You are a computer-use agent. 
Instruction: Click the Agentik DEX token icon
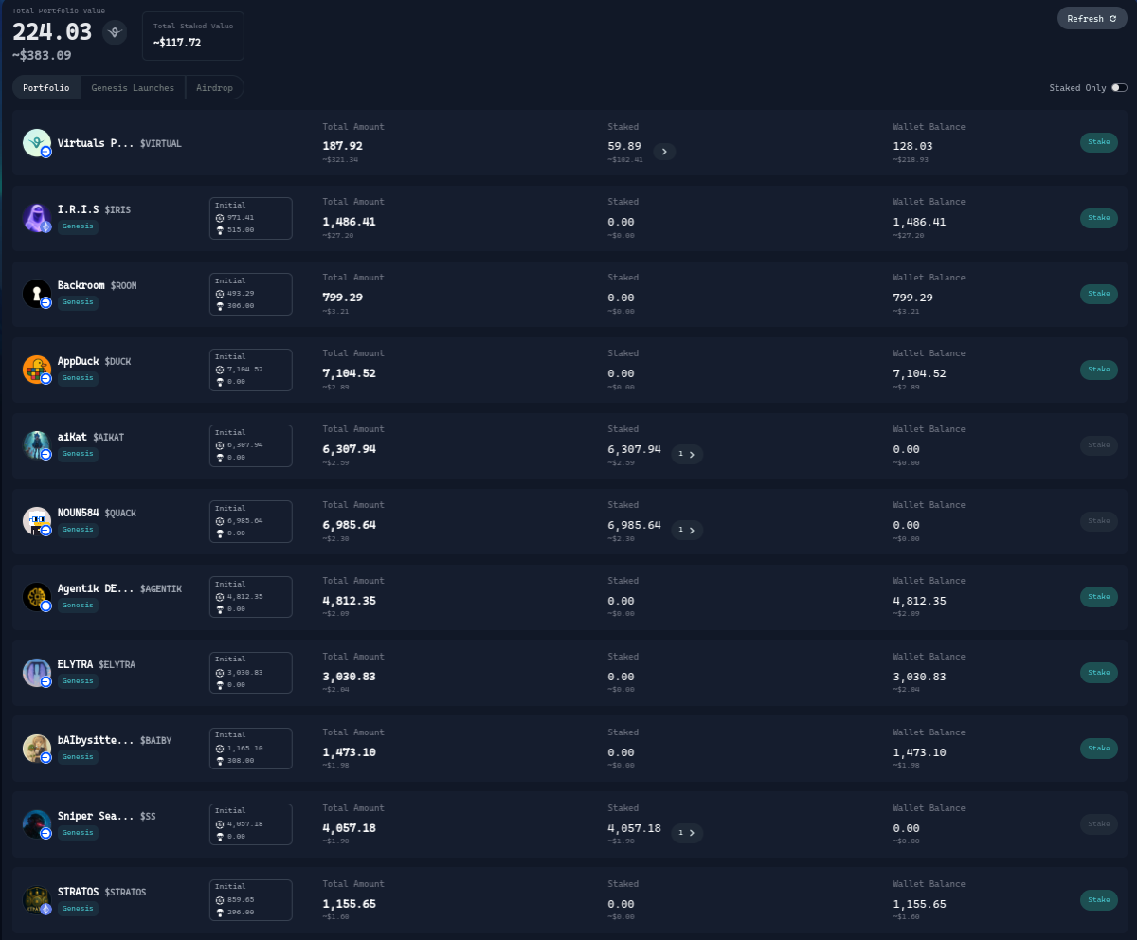click(x=37, y=597)
